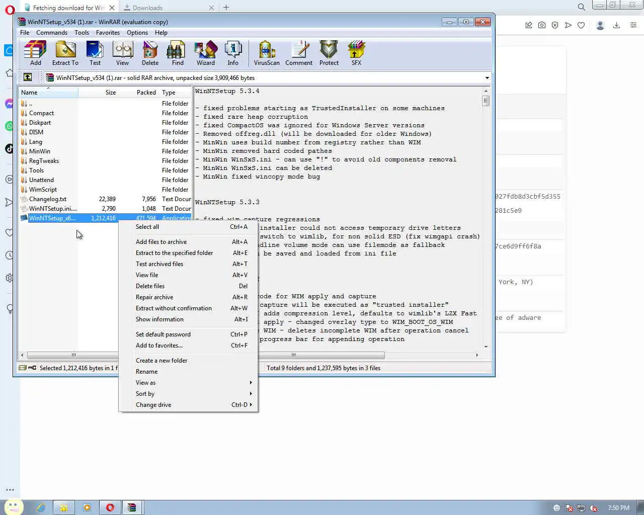Screen dimensions: 644x515
Task: Click the Opera search magnifier icon
Action: (x=582, y=7)
